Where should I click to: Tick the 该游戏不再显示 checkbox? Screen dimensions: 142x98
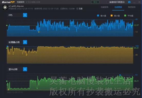(x=108, y=2)
